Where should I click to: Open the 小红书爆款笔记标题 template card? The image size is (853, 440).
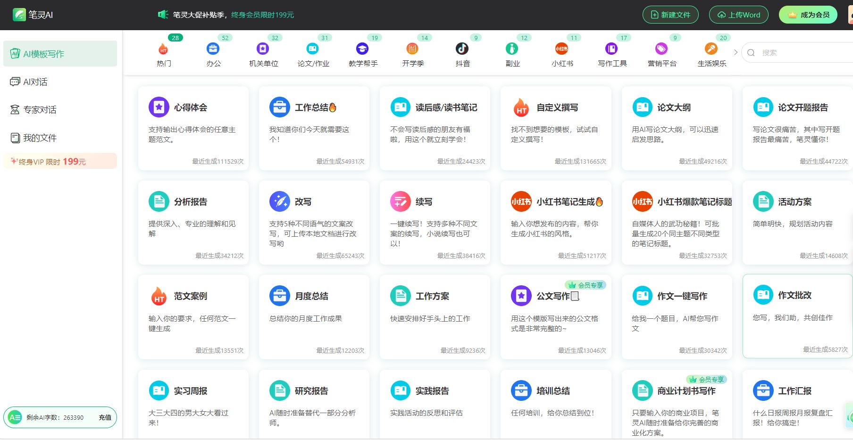[x=677, y=222]
